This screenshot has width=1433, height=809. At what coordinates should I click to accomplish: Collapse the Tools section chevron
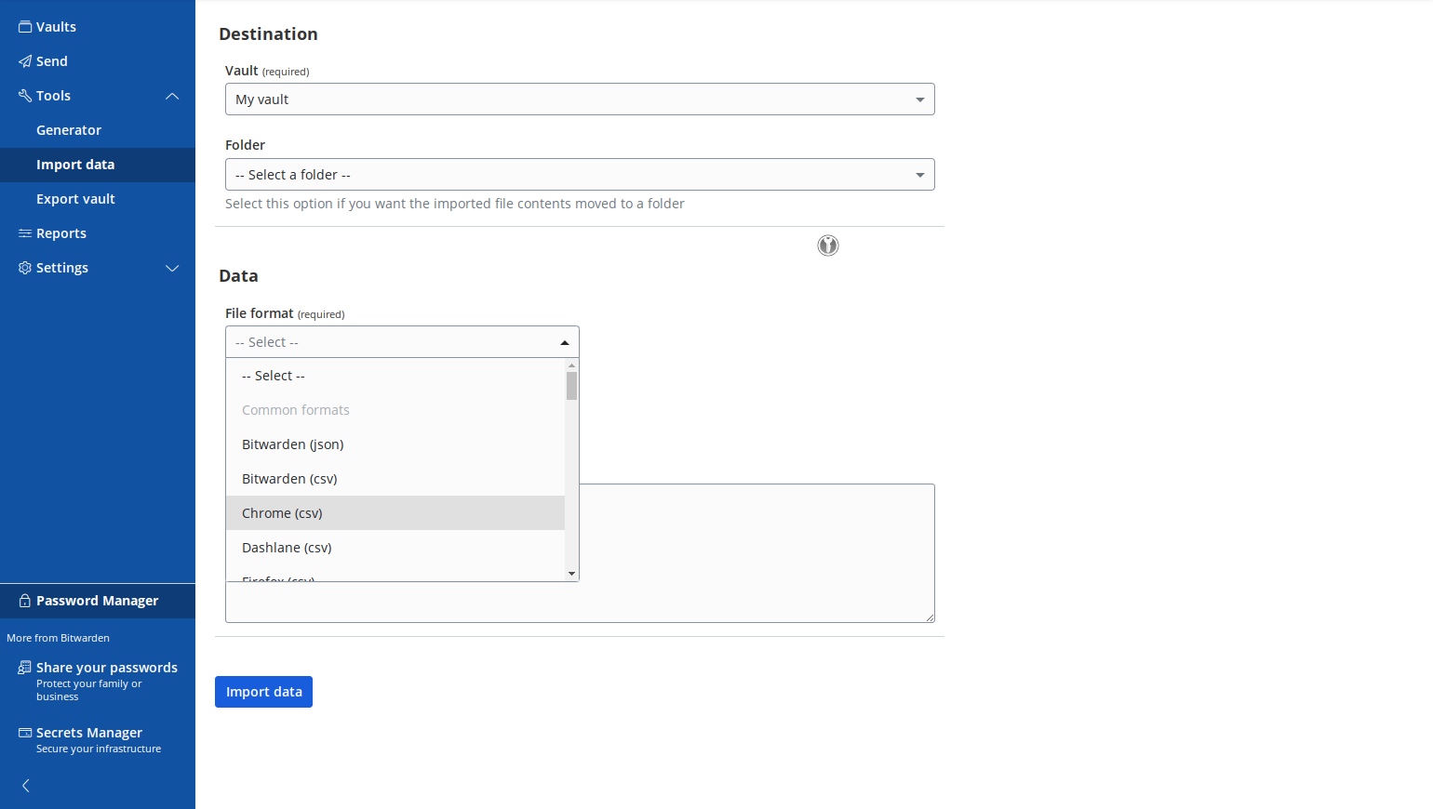pos(172,96)
